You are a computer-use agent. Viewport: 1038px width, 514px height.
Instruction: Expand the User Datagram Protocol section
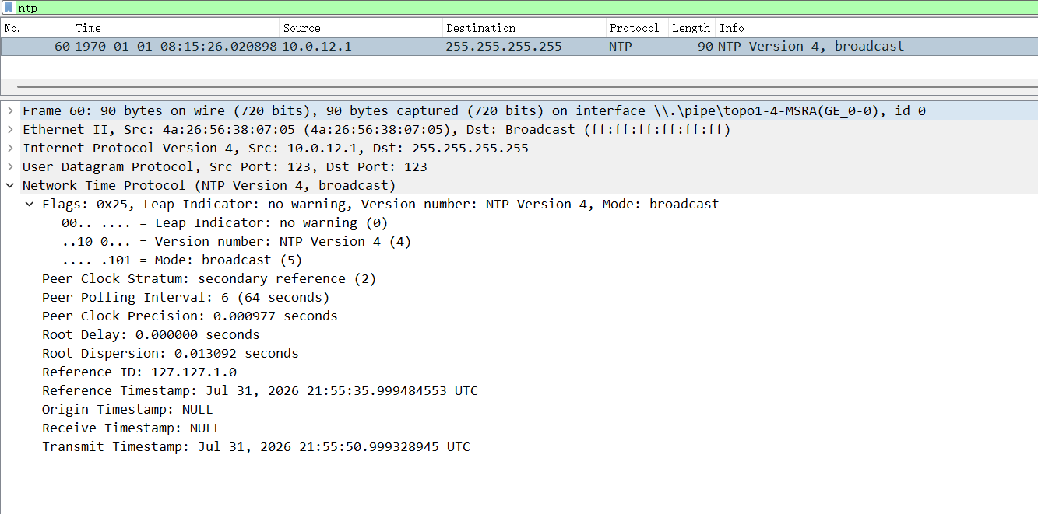tap(10, 167)
